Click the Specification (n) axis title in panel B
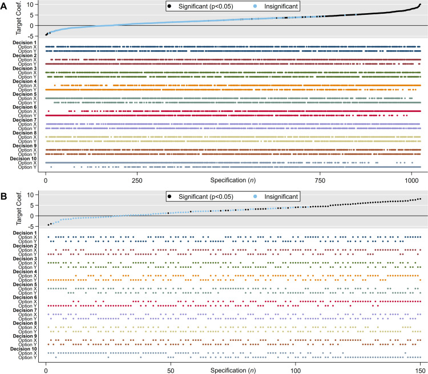Image resolution: width=428 pixels, height=374 pixels. pos(233,371)
